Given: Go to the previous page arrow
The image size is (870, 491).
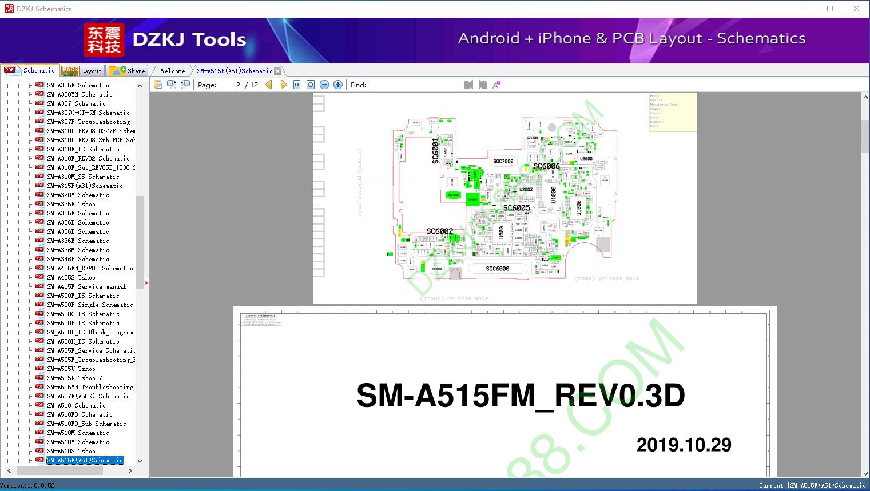Looking at the screenshot, I should (x=269, y=85).
